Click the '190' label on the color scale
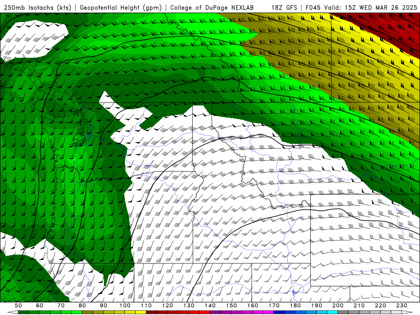 point(317,306)
